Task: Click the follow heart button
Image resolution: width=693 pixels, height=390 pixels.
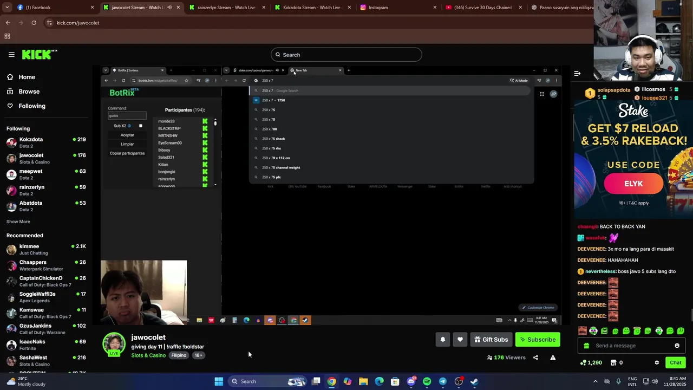Action: click(460, 340)
